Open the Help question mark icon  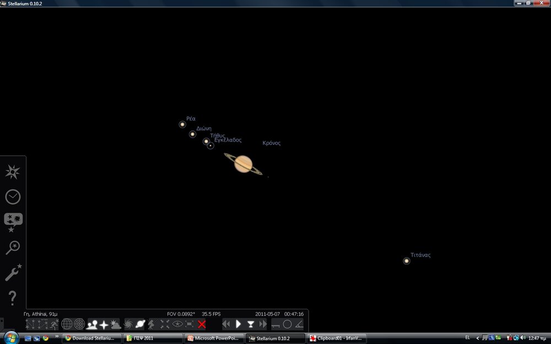click(x=12, y=298)
